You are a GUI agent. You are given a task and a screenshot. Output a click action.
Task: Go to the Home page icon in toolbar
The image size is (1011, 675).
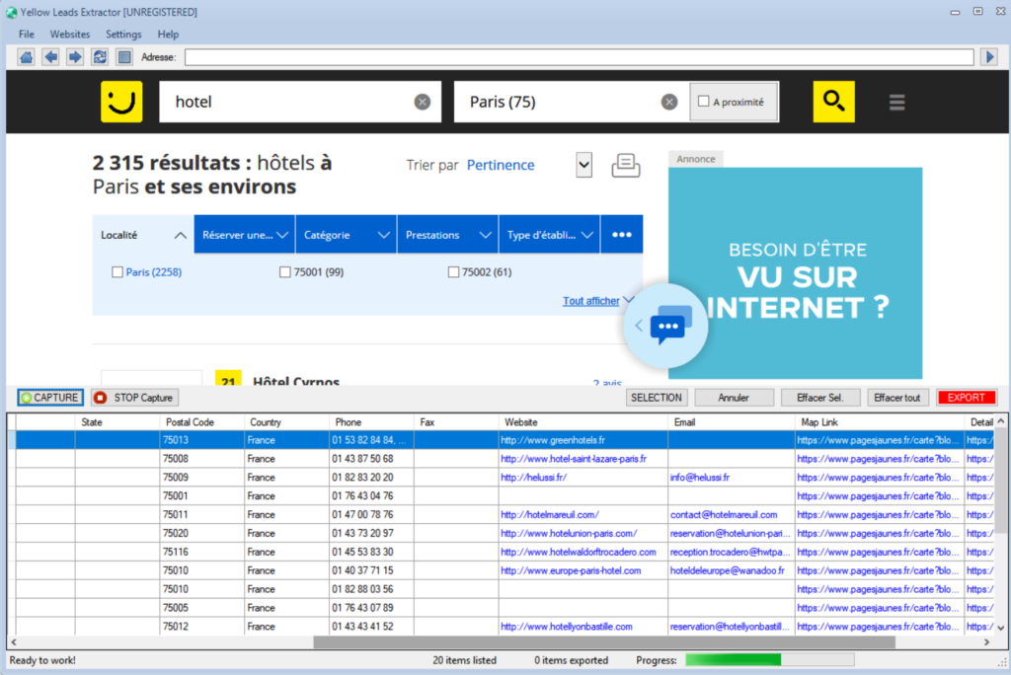point(27,57)
